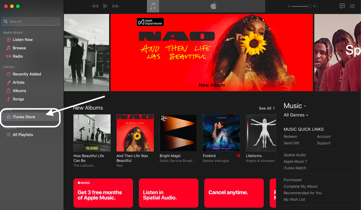Screen dimensions: 361x210
Task: Open All Playlists in the sidebar
Action: click(23, 135)
